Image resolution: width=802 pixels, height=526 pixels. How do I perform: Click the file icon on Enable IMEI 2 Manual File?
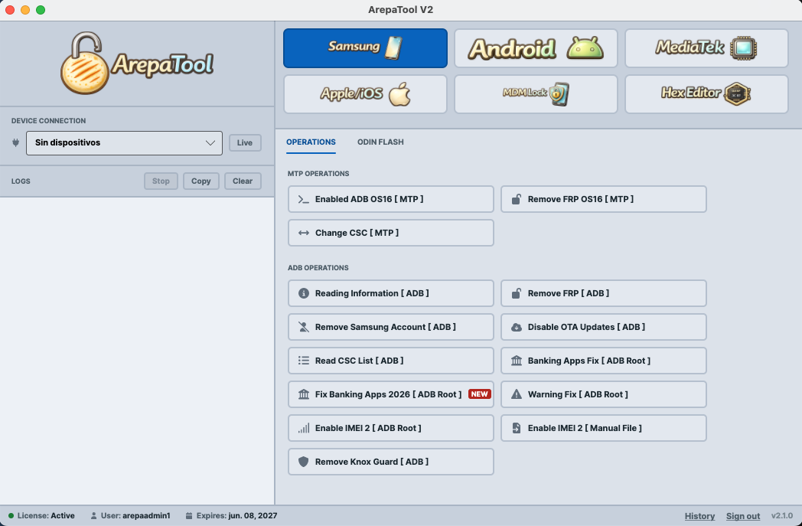pyautogui.click(x=517, y=428)
